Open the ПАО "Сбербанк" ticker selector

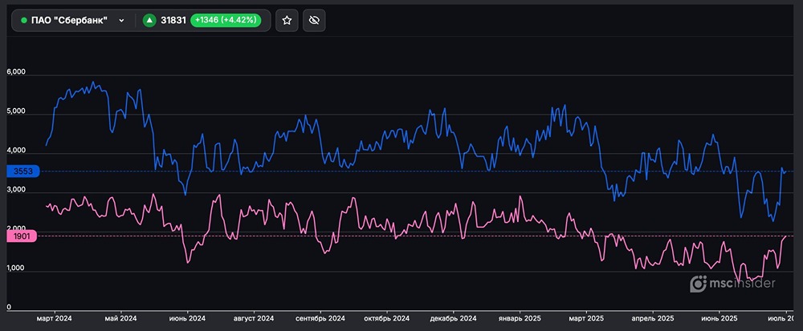coord(72,21)
